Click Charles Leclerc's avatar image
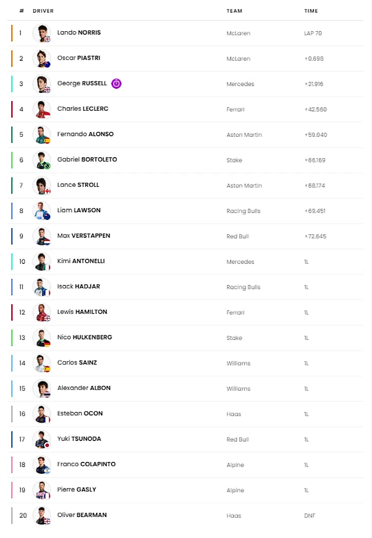 point(42,109)
